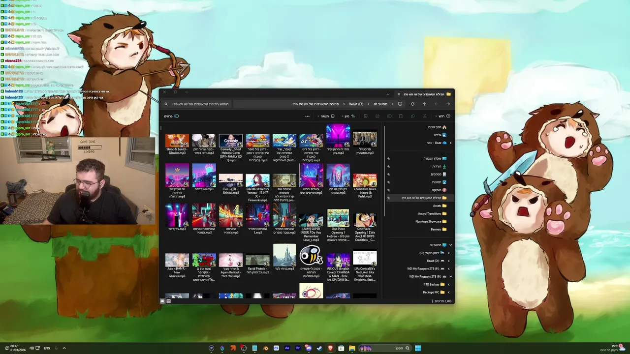Open Nominee Showcase folder in sidebar
Viewport: 630px width, 354px height.
click(x=431, y=221)
